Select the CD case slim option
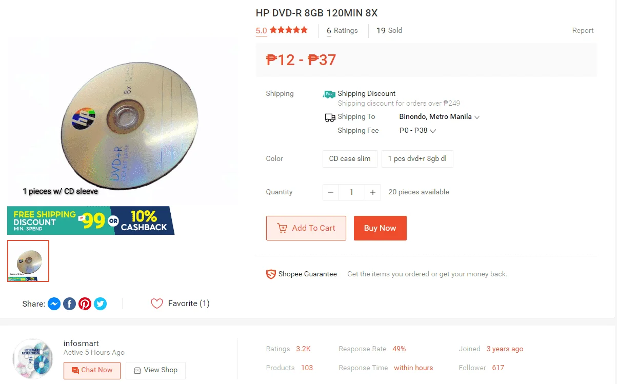 coord(350,159)
